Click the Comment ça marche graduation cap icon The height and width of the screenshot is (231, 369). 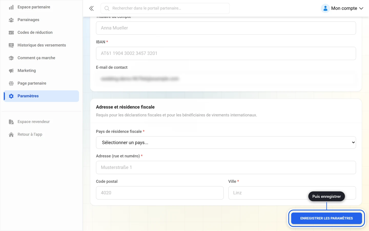(x=11, y=58)
